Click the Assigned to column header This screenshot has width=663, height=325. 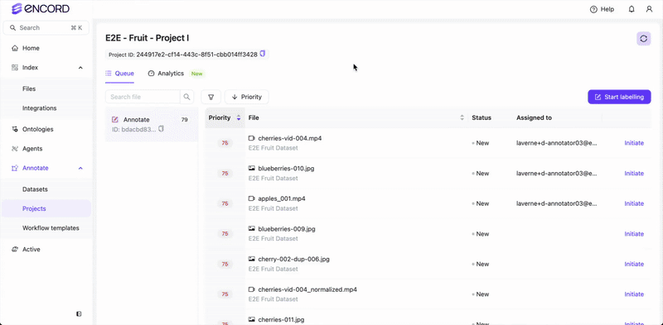(534, 117)
